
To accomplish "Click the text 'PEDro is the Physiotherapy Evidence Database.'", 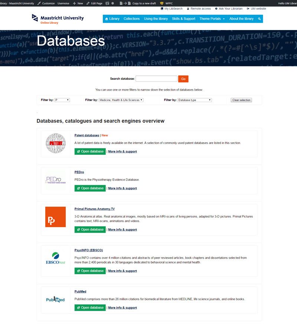I will point(107,180).
